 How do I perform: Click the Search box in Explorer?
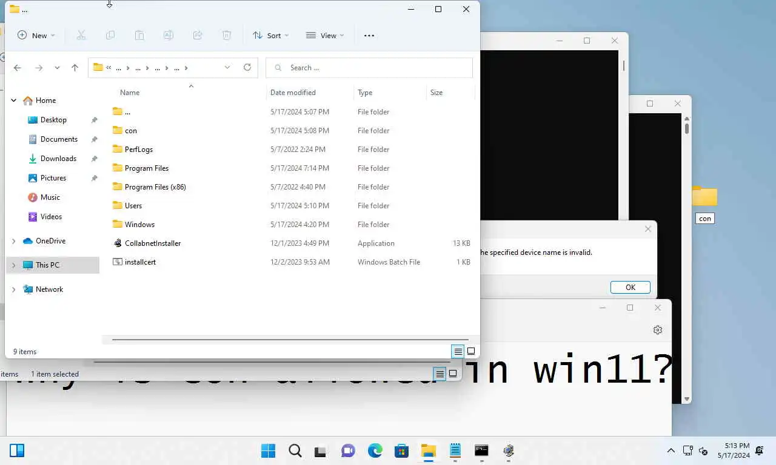coord(369,68)
